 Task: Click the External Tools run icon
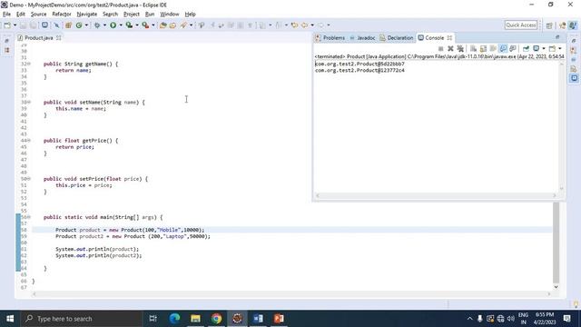(x=145, y=25)
